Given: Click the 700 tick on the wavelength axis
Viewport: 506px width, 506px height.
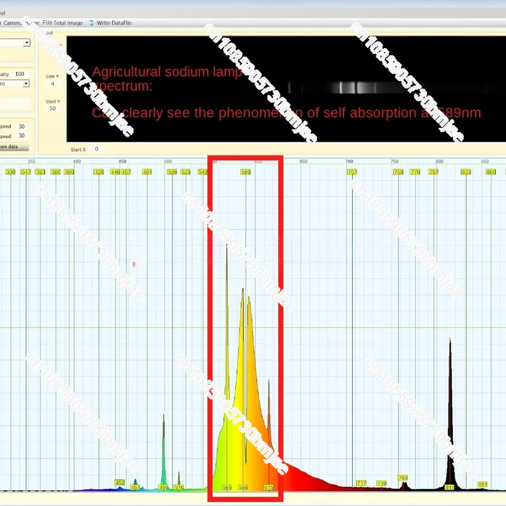Looking at the screenshot, I should click(x=349, y=161).
